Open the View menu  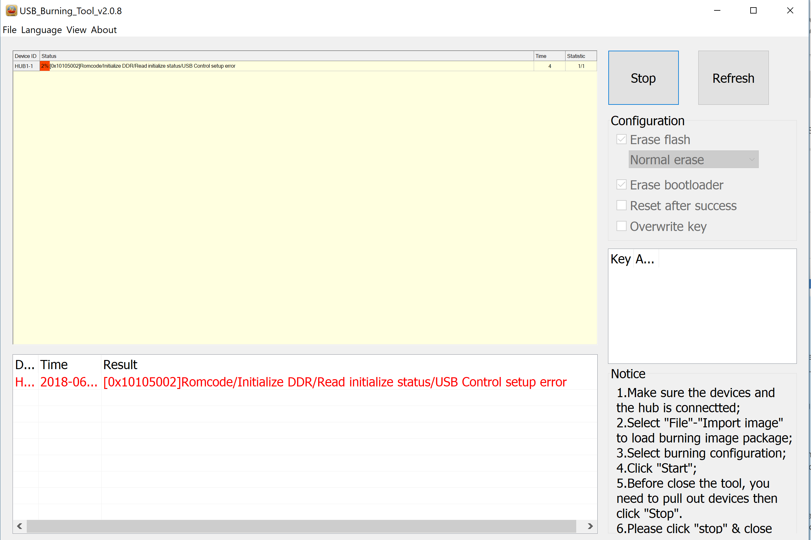point(75,30)
